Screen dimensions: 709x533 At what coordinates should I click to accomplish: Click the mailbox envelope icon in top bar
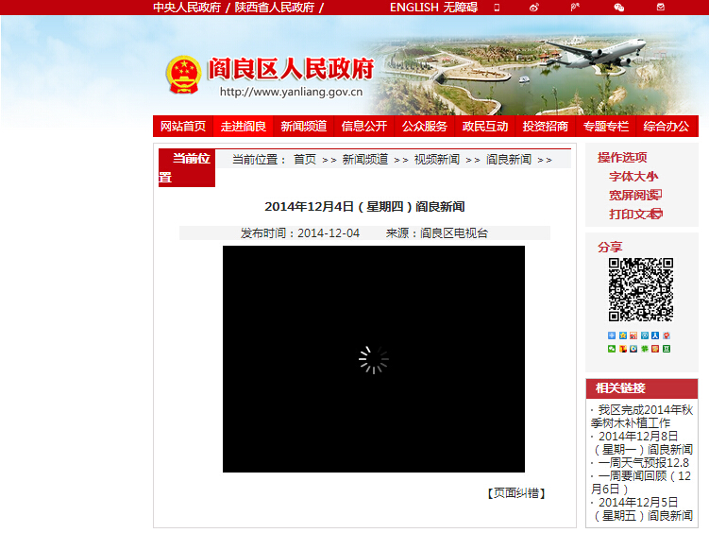[661, 8]
